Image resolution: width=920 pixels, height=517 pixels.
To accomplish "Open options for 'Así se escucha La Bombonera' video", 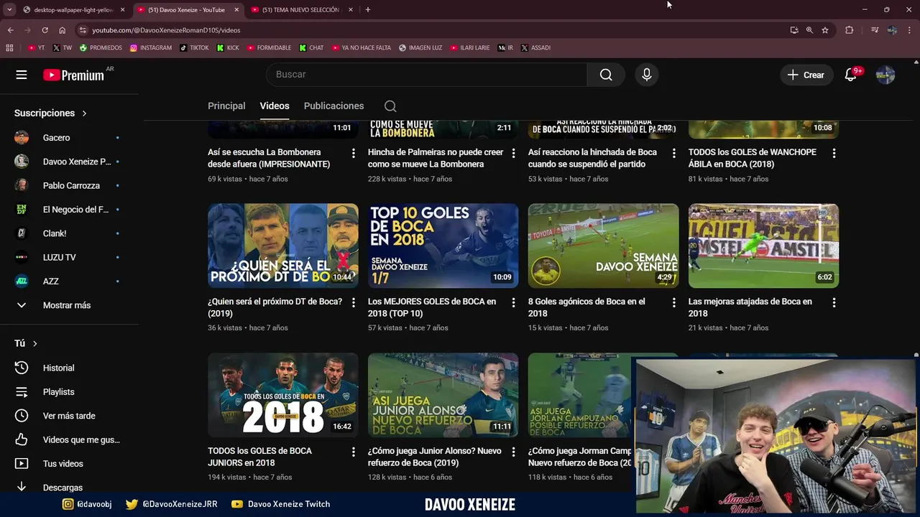I will [353, 153].
